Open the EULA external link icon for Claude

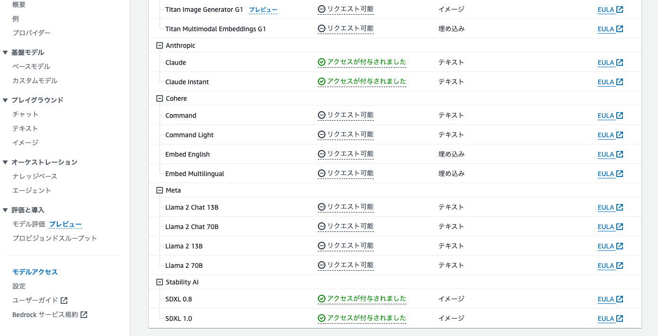pos(620,62)
